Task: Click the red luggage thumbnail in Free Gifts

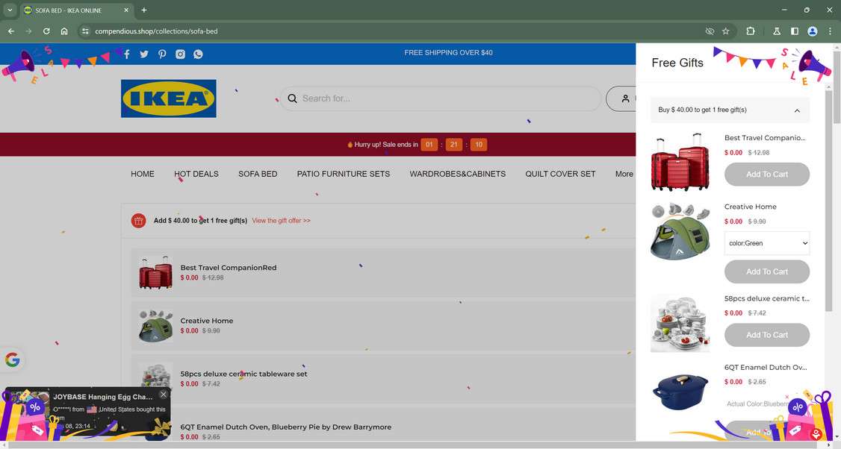Action: pyautogui.click(x=680, y=162)
